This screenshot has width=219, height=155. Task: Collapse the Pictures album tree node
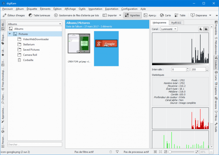coord(10,34)
